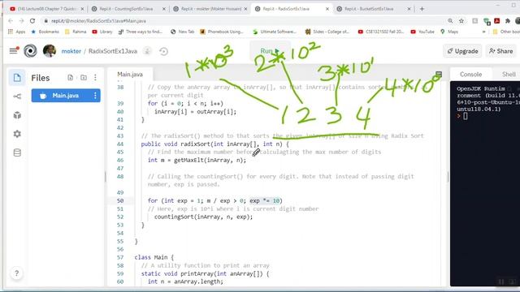This screenshot has height=292, width=520.
Task: Open the repl history icon
Action: (x=163, y=51)
